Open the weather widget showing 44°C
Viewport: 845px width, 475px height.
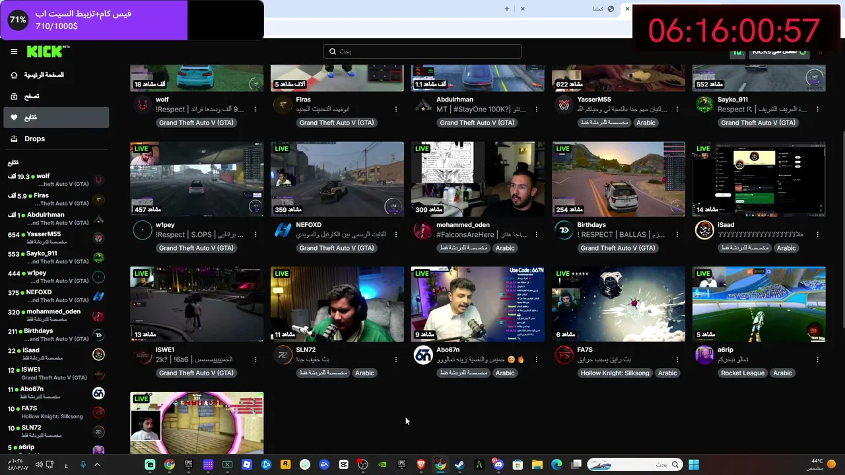[822, 464]
